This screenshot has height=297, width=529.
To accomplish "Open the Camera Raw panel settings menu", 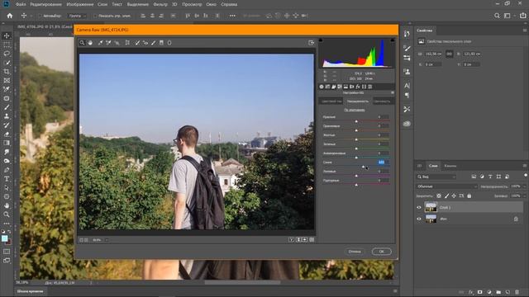I will point(393,92).
